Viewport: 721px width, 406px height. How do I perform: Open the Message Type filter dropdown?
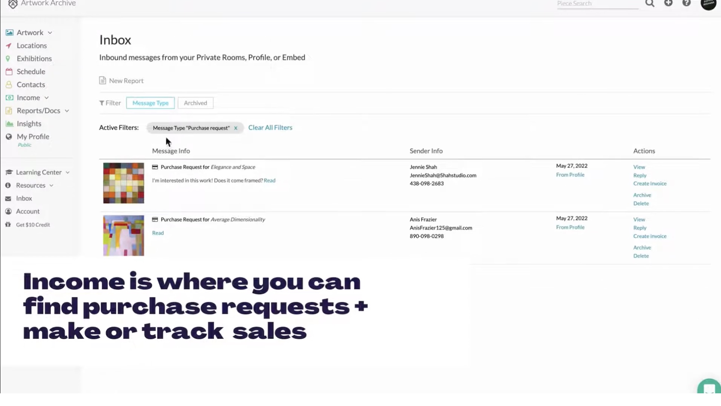tap(151, 103)
